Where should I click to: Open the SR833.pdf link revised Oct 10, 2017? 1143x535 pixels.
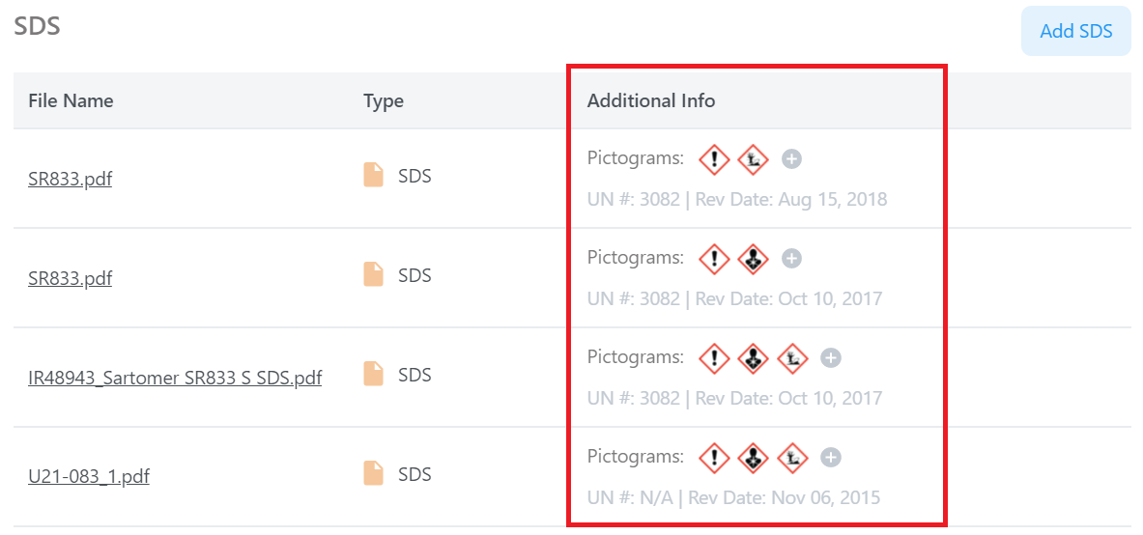(70, 278)
